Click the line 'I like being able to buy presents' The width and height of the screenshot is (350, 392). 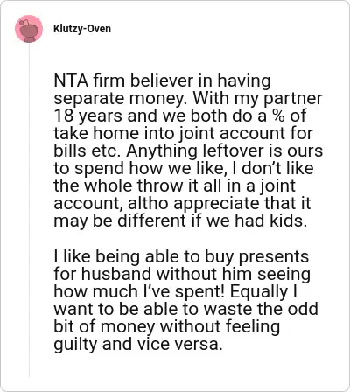tap(181, 256)
